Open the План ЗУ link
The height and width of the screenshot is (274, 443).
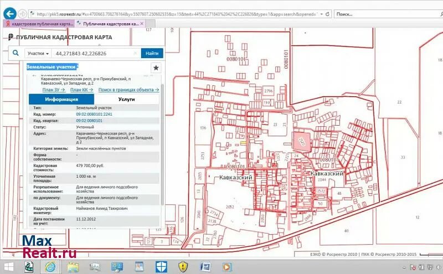coord(54,90)
